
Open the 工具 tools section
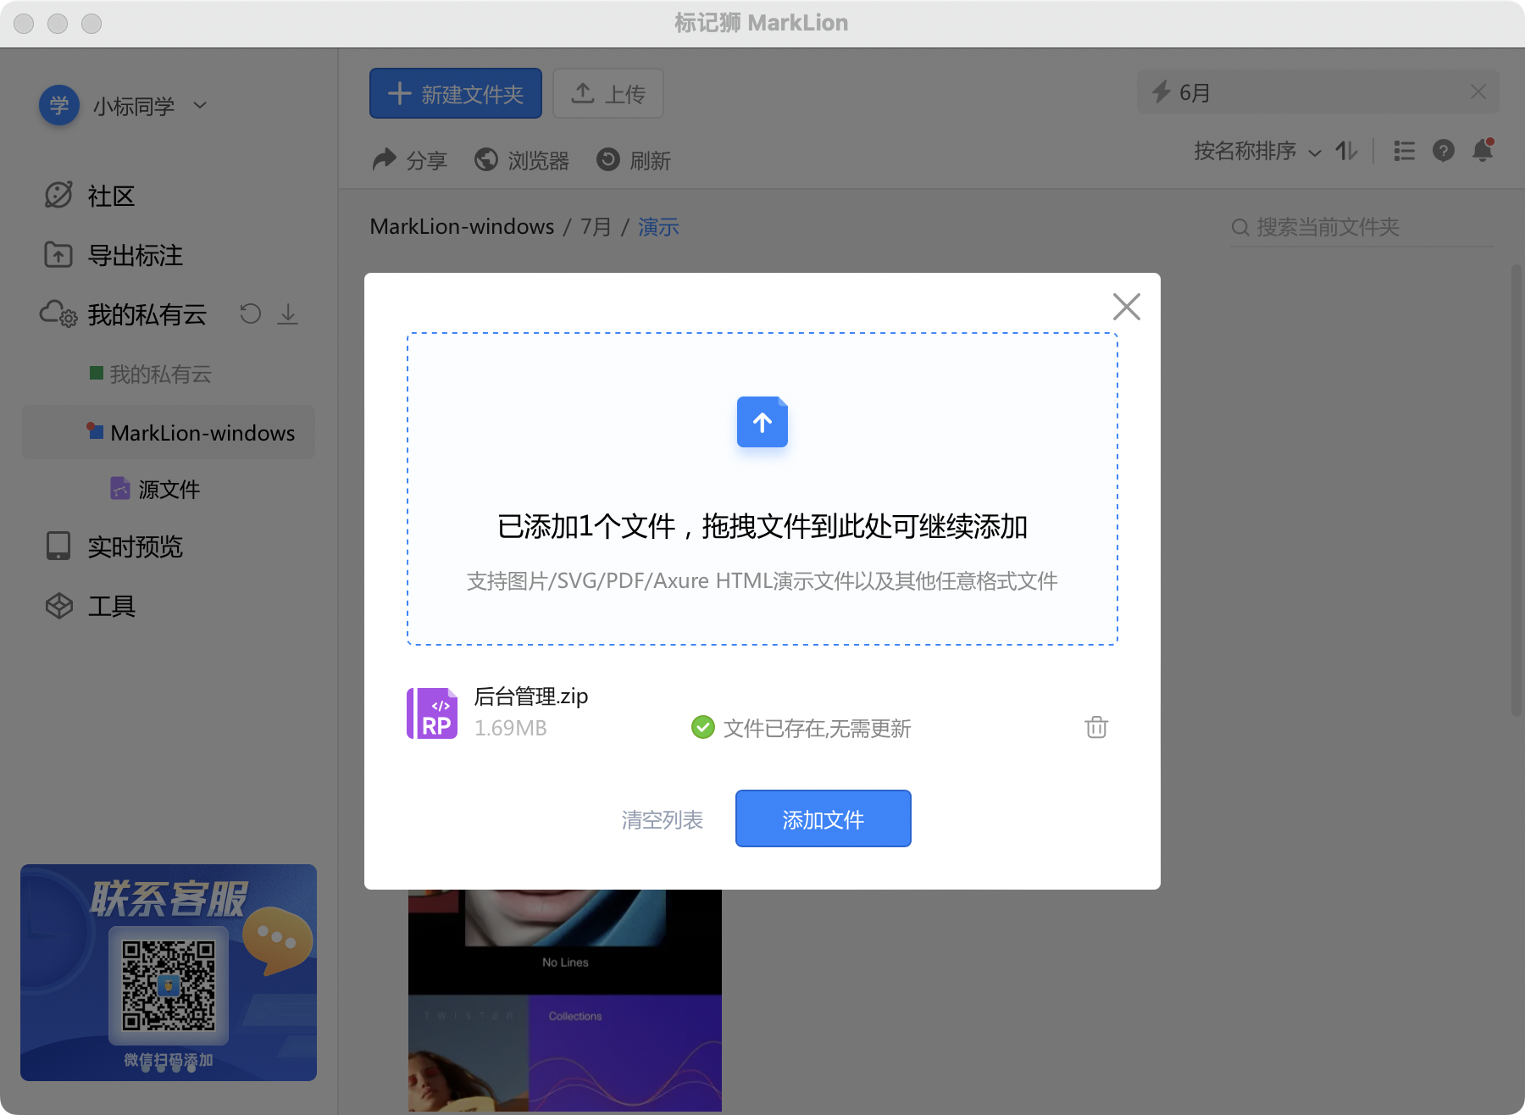[112, 606]
